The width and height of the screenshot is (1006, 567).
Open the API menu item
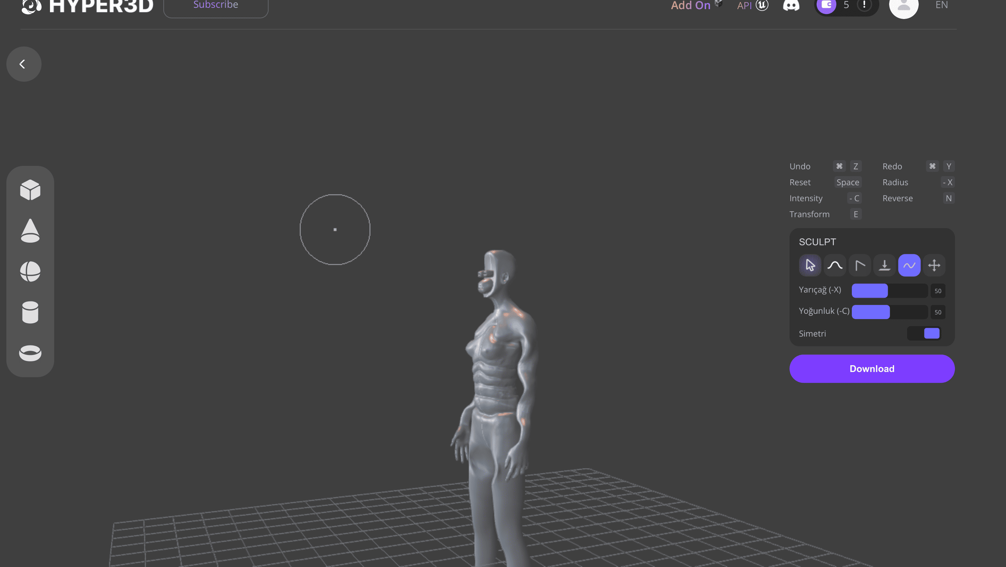coord(744,6)
